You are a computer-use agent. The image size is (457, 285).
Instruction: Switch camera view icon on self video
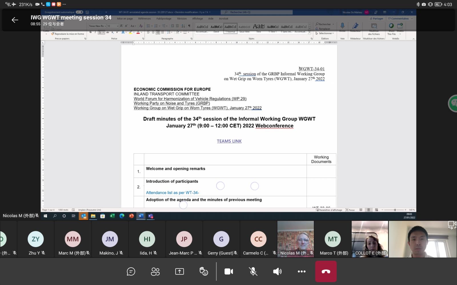(452, 225)
